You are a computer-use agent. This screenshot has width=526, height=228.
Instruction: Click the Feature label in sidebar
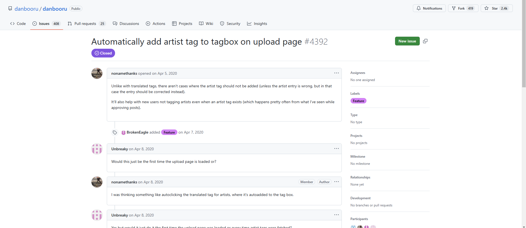pos(358,101)
